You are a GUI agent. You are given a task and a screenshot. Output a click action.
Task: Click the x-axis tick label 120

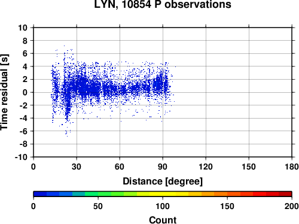(206, 167)
